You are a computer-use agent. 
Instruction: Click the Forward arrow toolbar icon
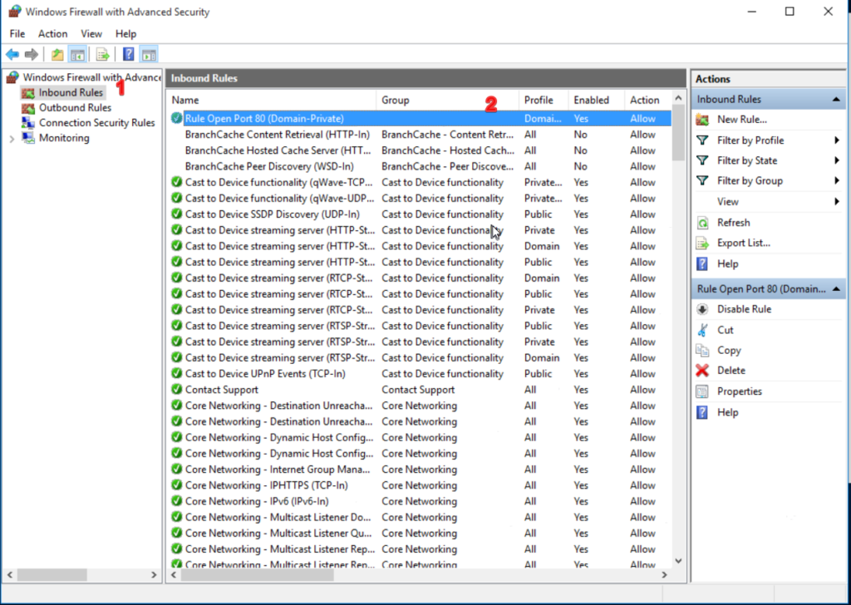(x=32, y=54)
